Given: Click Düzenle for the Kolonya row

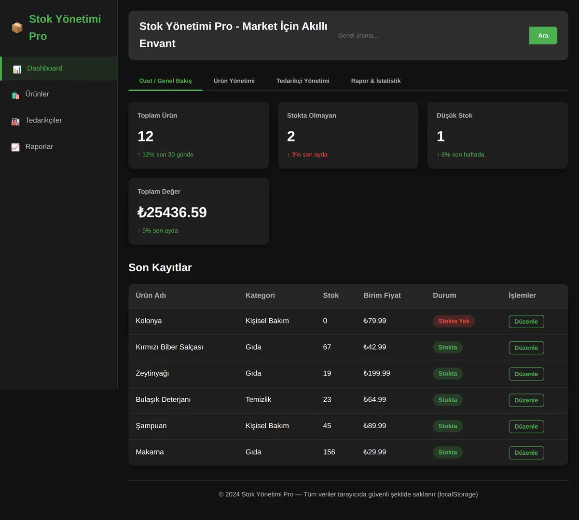Looking at the screenshot, I should [526, 322].
